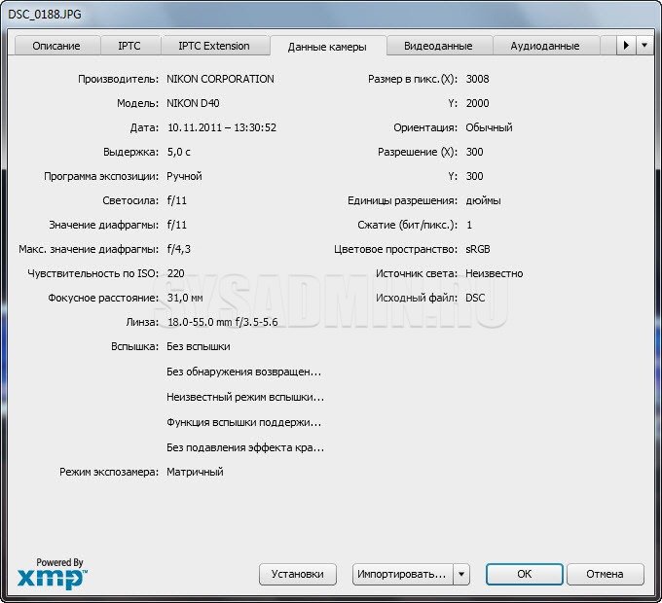Switch to the Описание tab
662x603 pixels.
pos(57,46)
